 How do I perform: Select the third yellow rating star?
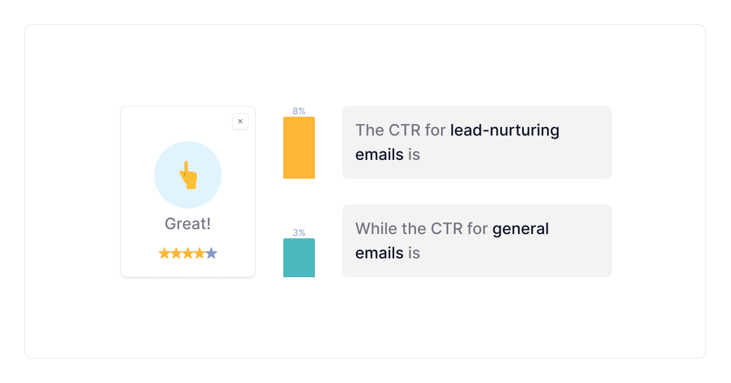tap(188, 254)
